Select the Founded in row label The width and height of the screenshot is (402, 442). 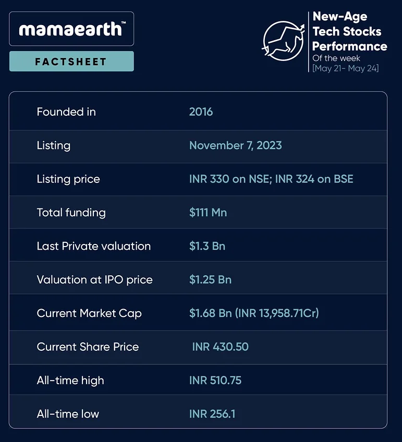pos(66,112)
